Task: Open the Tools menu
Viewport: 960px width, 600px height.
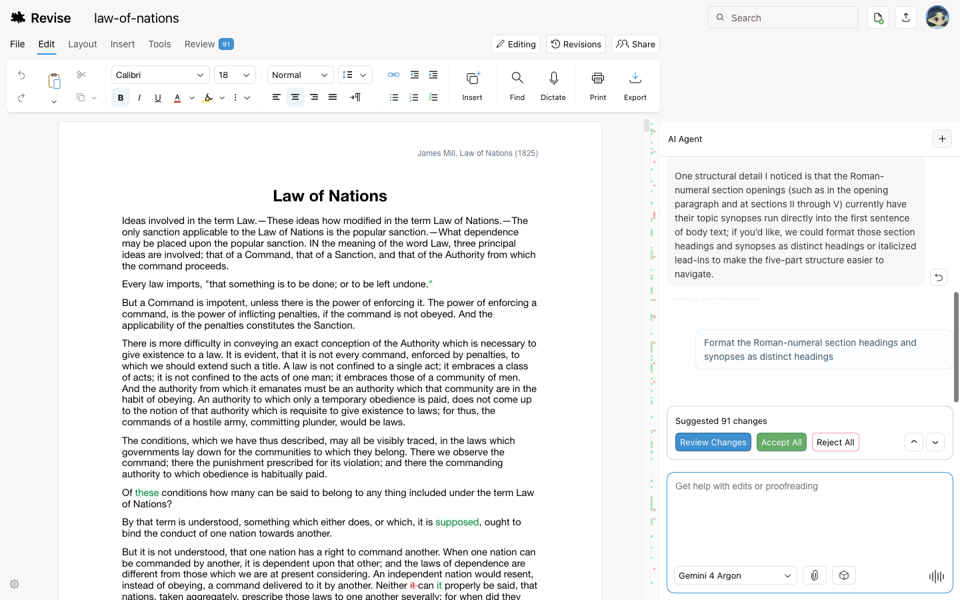Action: 160,44
